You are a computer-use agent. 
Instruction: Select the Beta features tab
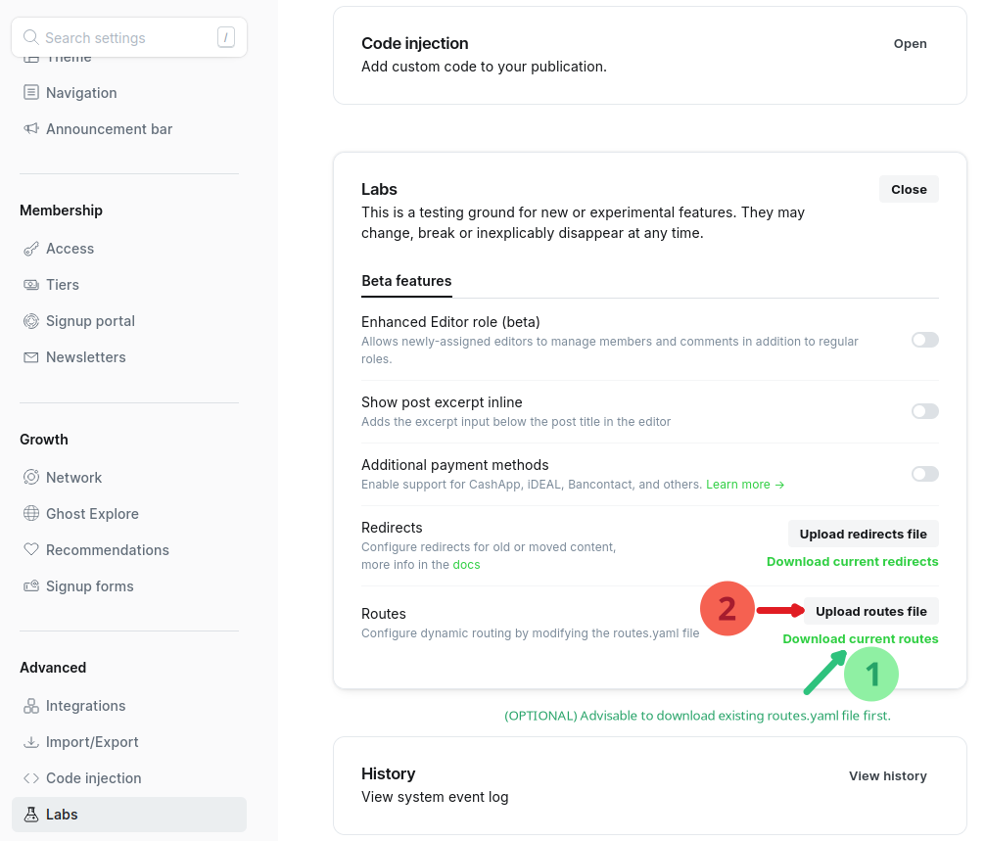pyautogui.click(x=406, y=281)
